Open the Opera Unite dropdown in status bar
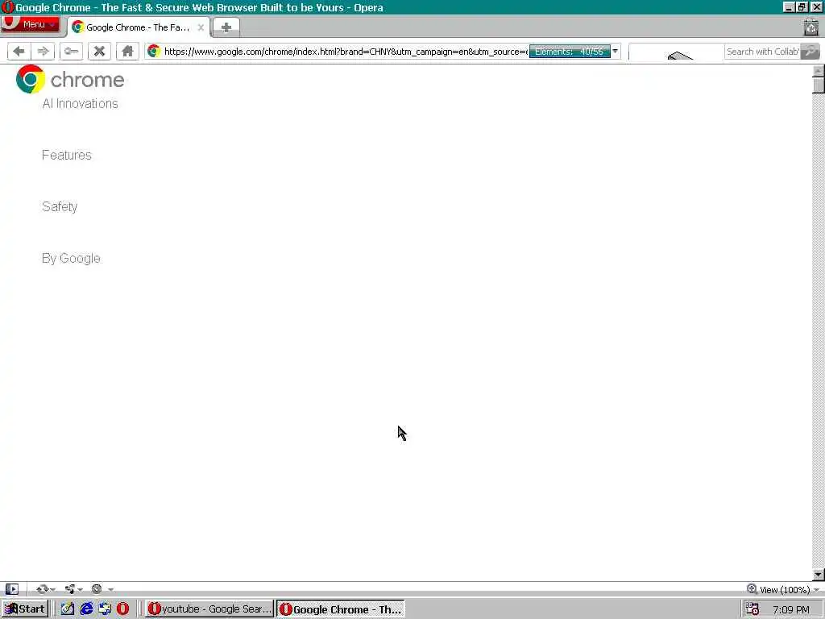This screenshot has width=825, height=619. pyautogui.click(x=73, y=589)
